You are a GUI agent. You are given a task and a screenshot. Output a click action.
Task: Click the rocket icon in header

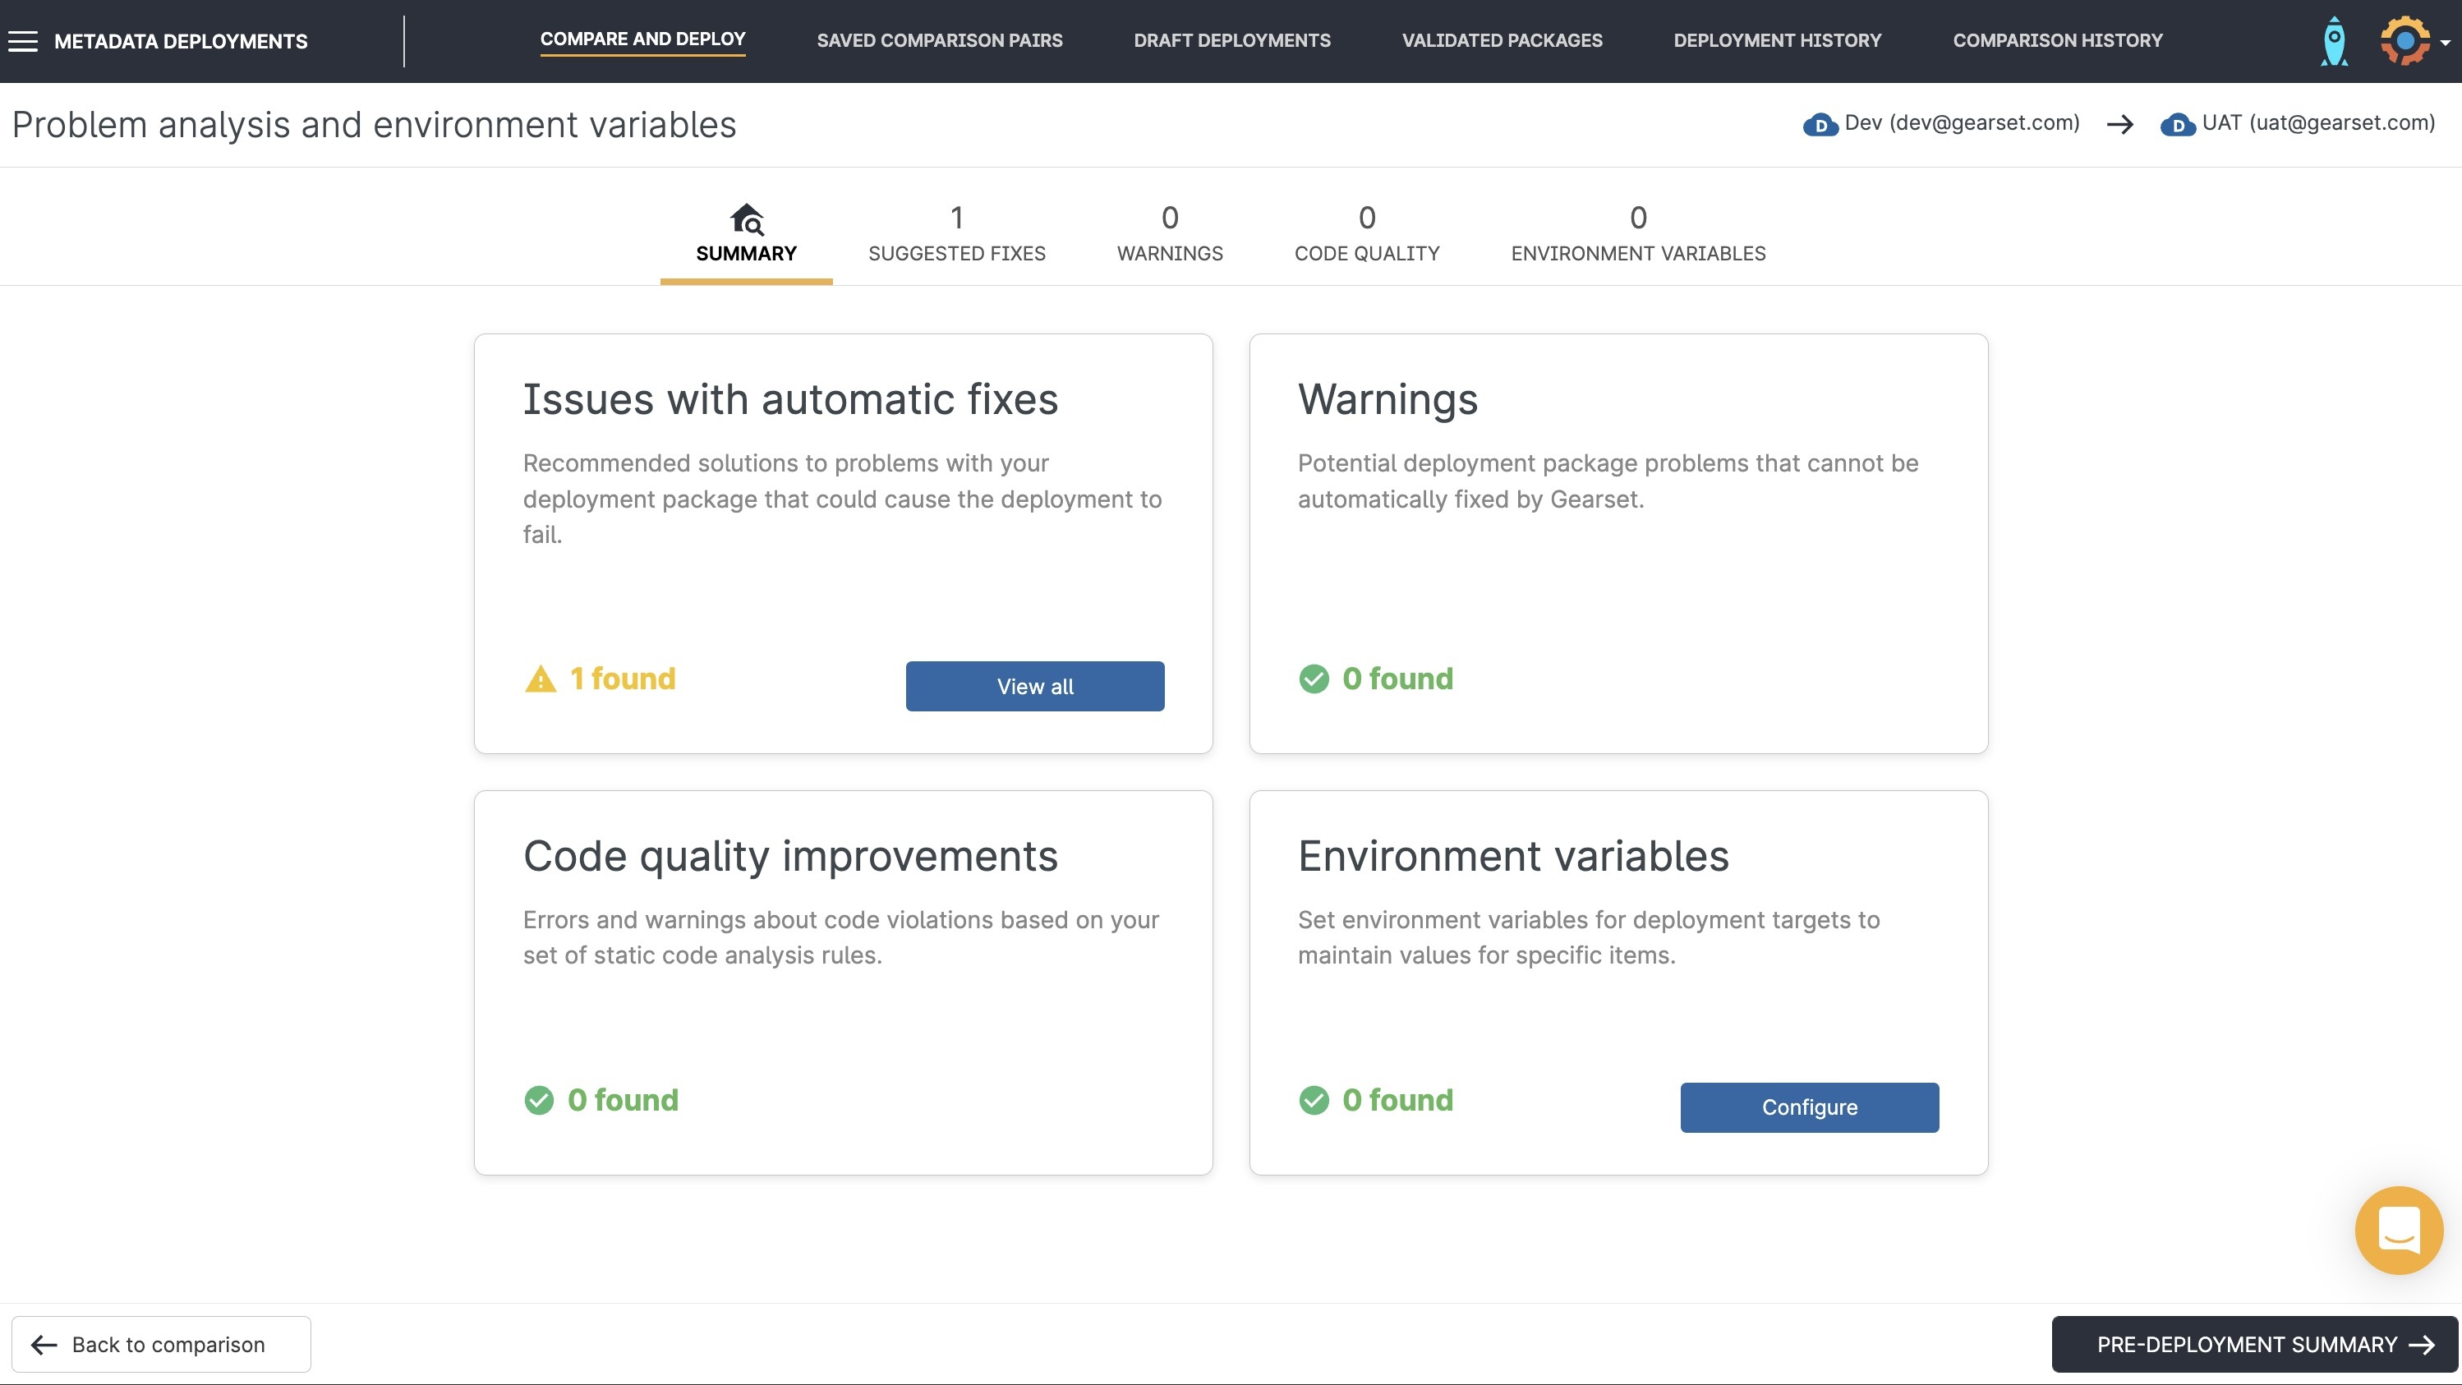pos(2334,41)
